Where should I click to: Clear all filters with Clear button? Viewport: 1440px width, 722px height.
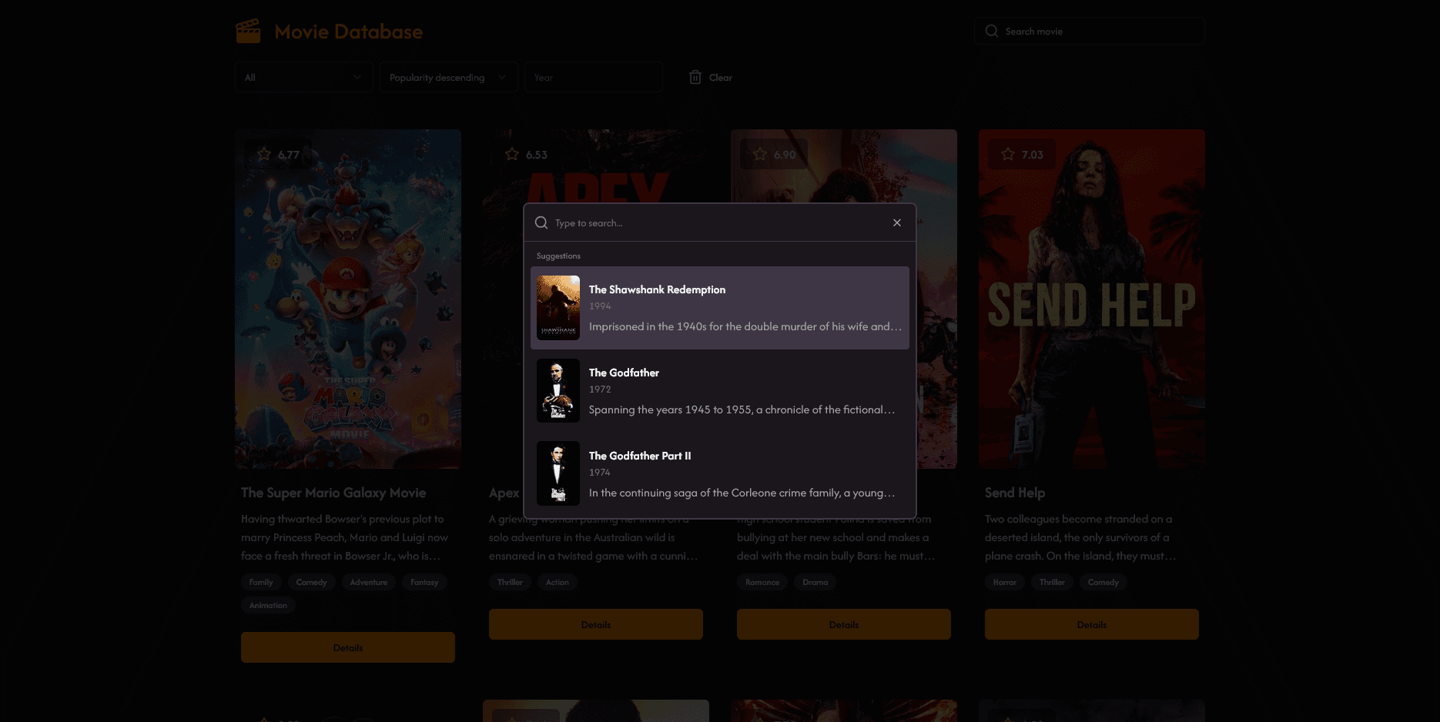tap(711, 77)
